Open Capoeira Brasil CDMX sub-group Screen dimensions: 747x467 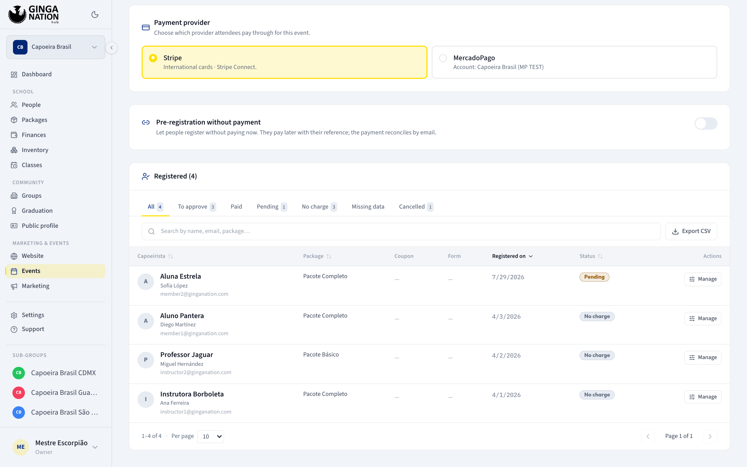(x=56, y=373)
